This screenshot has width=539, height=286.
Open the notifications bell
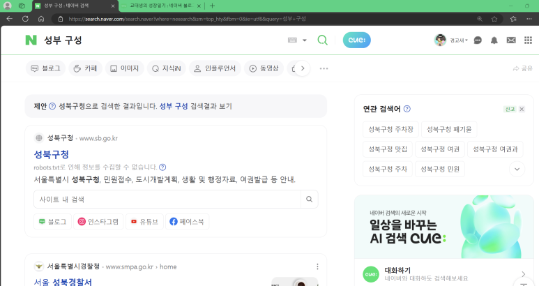click(x=494, y=40)
